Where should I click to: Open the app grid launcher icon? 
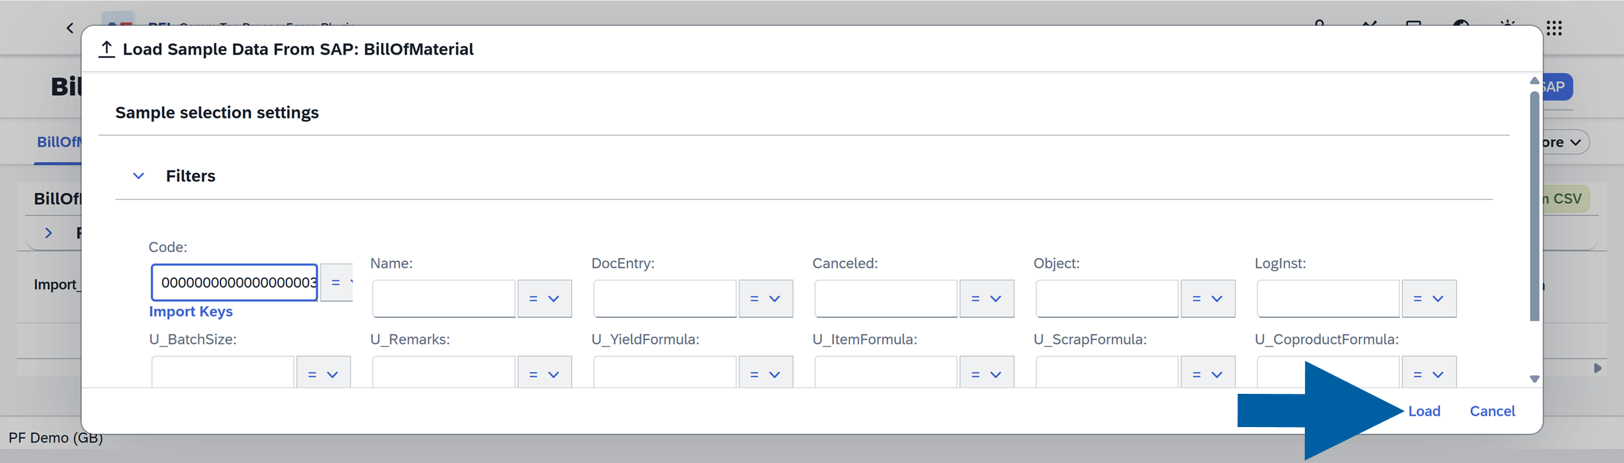coord(1554,28)
